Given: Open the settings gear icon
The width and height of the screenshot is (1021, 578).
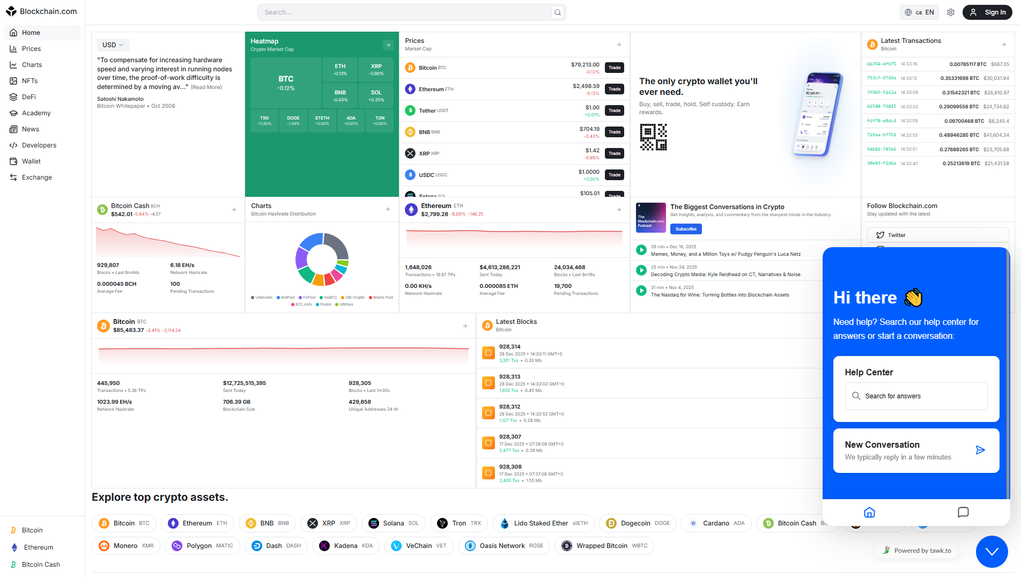Looking at the screenshot, I should 951,12.
